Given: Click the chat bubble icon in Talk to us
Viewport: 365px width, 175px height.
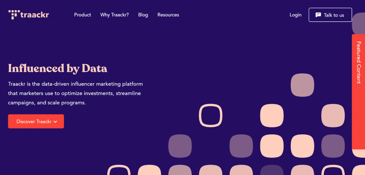Looking at the screenshot, I should (x=318, y=15).
